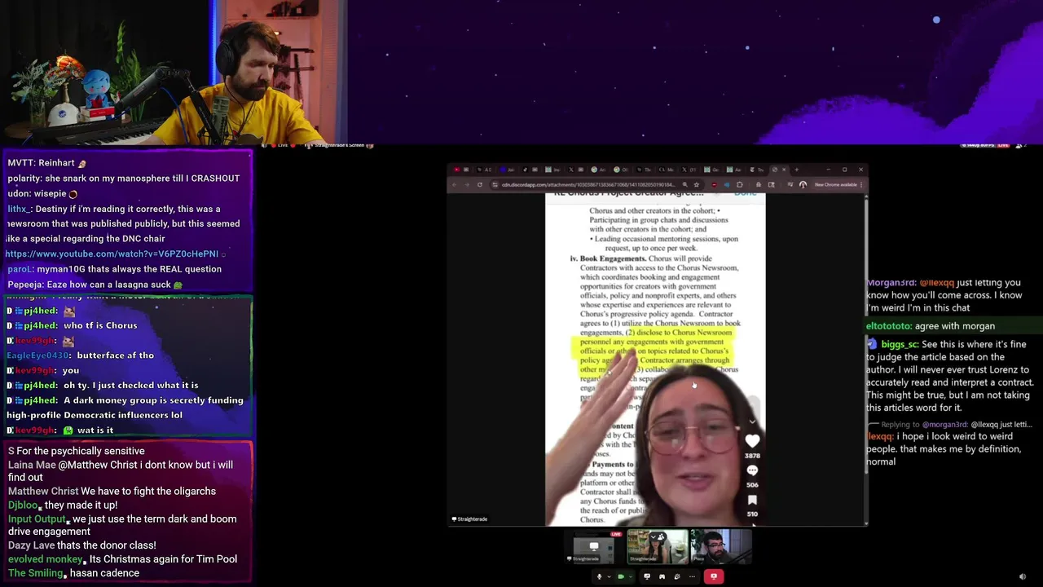This screenshot has width=1043, height=587.
Task: Expand the chevron above the heart icon
Action: click(x=751, y=421)
